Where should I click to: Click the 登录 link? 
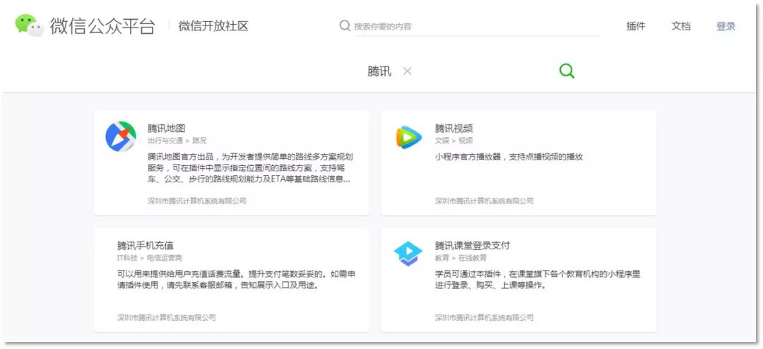pyautogui.click(x=726, y=26)
